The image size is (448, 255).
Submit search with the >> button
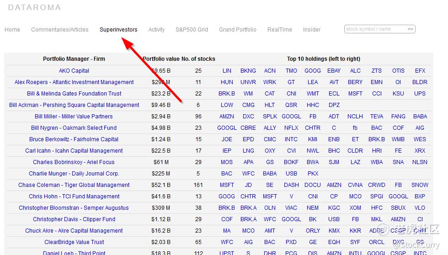point(411,29)
